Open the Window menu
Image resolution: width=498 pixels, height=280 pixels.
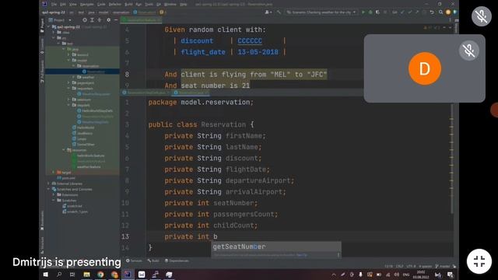coord(170,4)
